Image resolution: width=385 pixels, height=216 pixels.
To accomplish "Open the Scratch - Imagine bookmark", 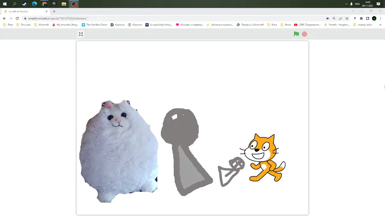I will click(337, 25).
